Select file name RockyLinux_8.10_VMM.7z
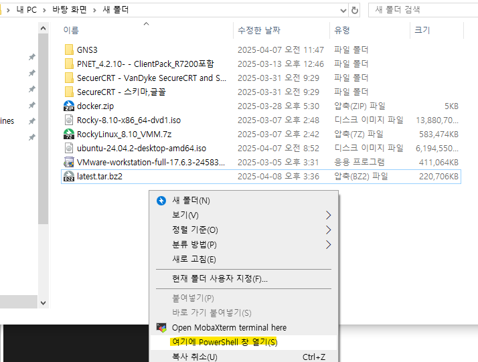Image resolution: width=478 pixels, height=362 pixels. pos(124,134)
